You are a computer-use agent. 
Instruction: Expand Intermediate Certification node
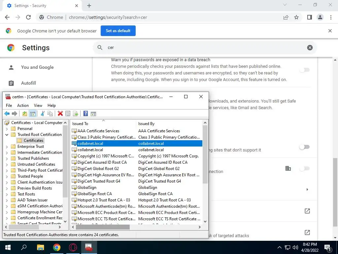[x=7, y=152]
